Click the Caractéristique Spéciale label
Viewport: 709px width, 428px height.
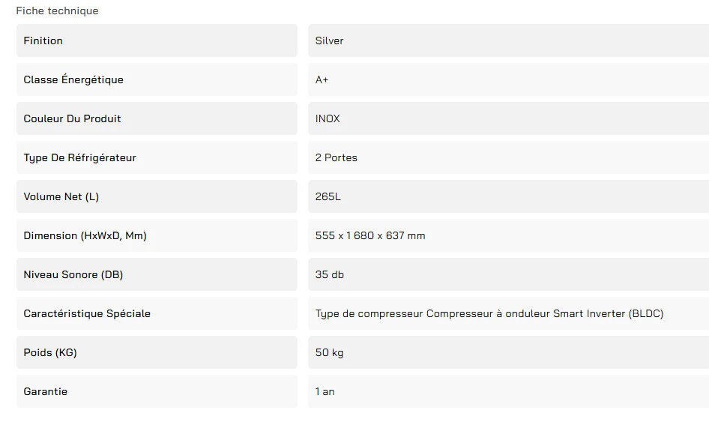87,313
